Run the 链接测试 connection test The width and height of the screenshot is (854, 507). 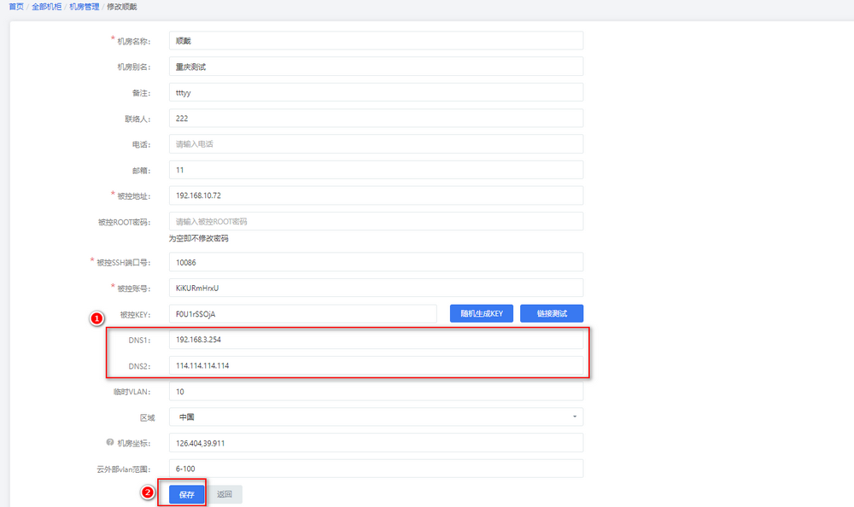pyautogui.click(x=552, y=314)
